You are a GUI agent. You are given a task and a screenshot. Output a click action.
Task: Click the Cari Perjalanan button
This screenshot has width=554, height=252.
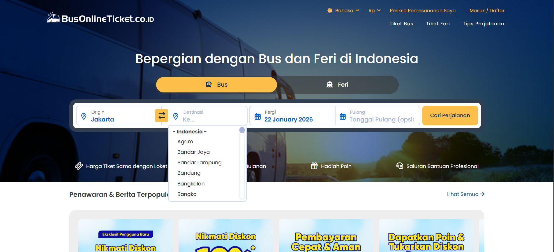(450, 115)
